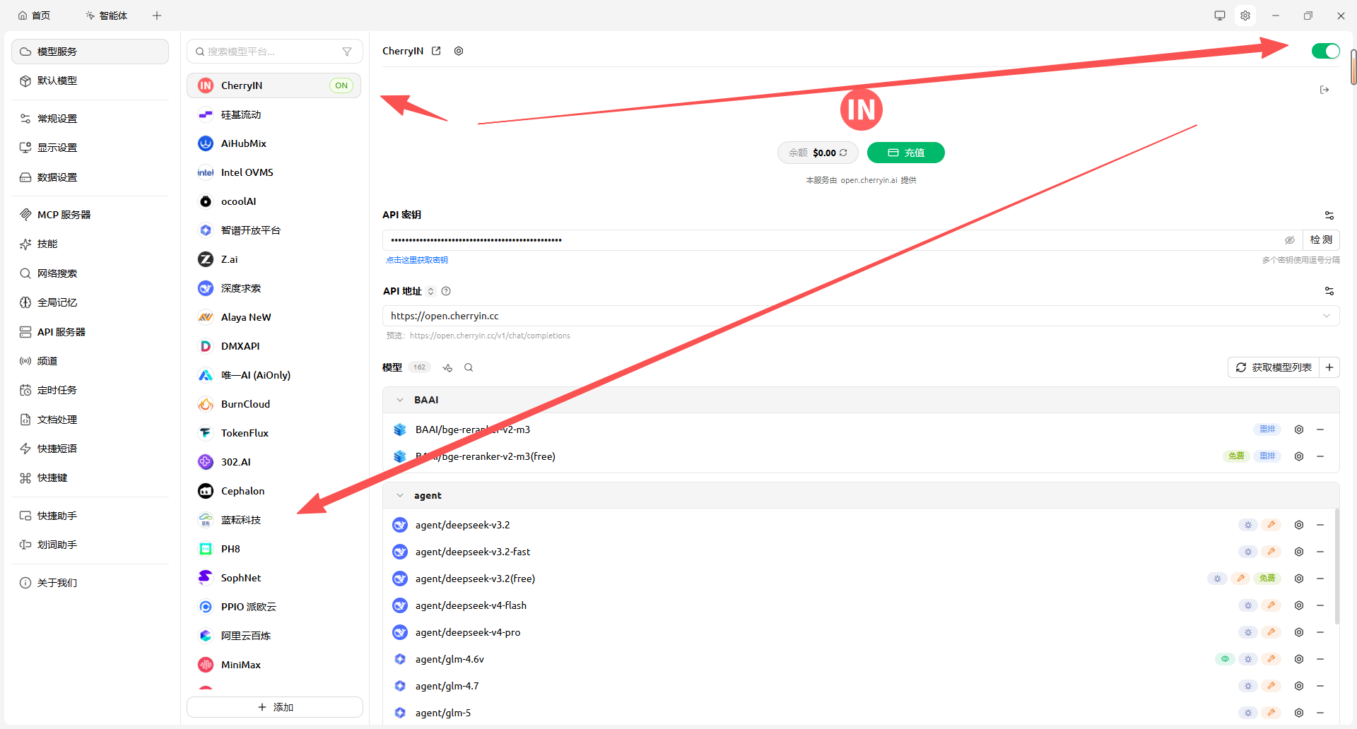Image resolution: width=1357 pixels, height=729 pixels.
Task: Click the monitor icon in title bar
Action: point(1220,16)
